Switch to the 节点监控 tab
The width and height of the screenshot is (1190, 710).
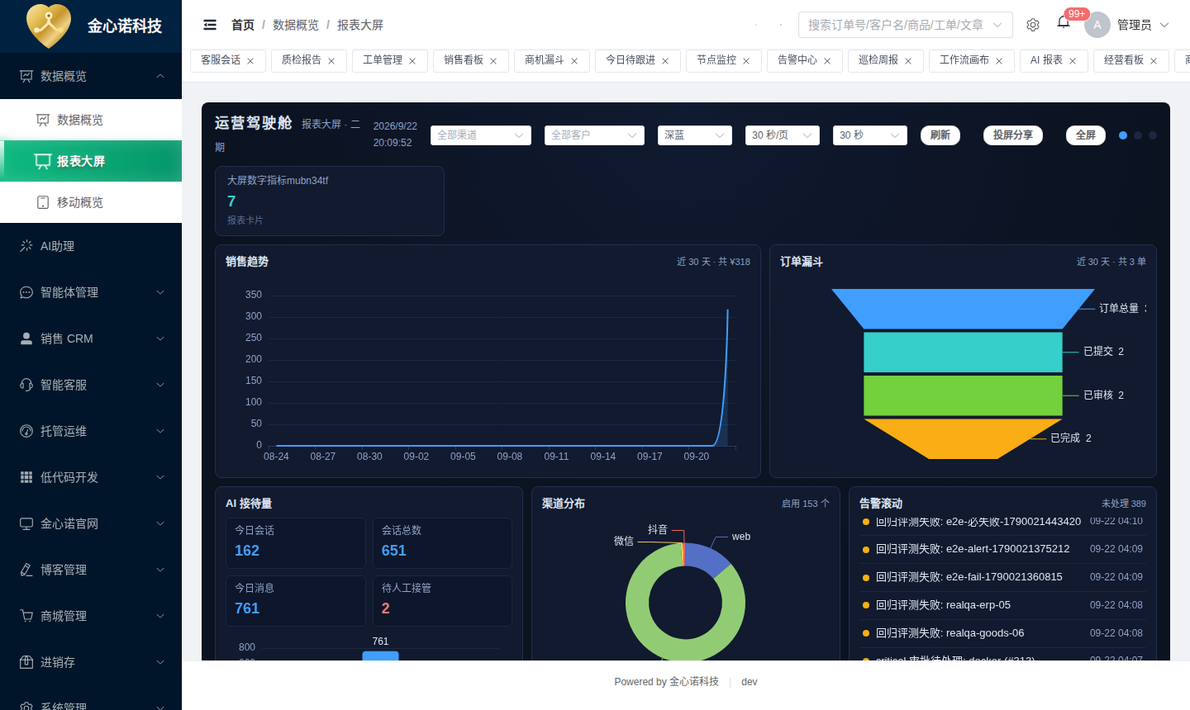pyautogui.click(x=724, y=60)
